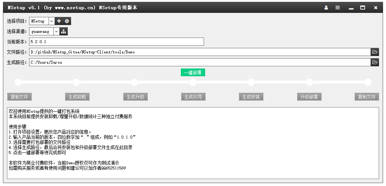Click log line 4.选择生成路径

tap(71, 147)
